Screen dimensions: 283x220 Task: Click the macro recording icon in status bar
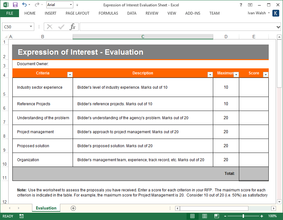[x=22, y=216]
